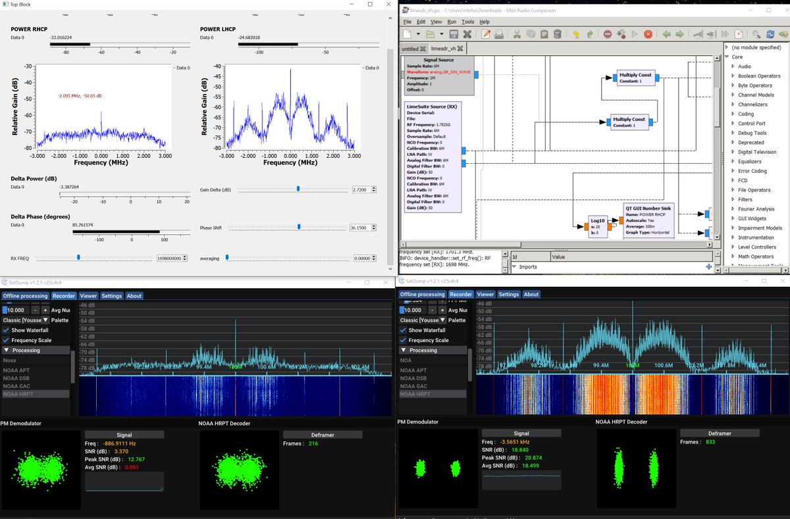
Task: Click the Find blocks magnifier icon
Action: tap(757, 34)
